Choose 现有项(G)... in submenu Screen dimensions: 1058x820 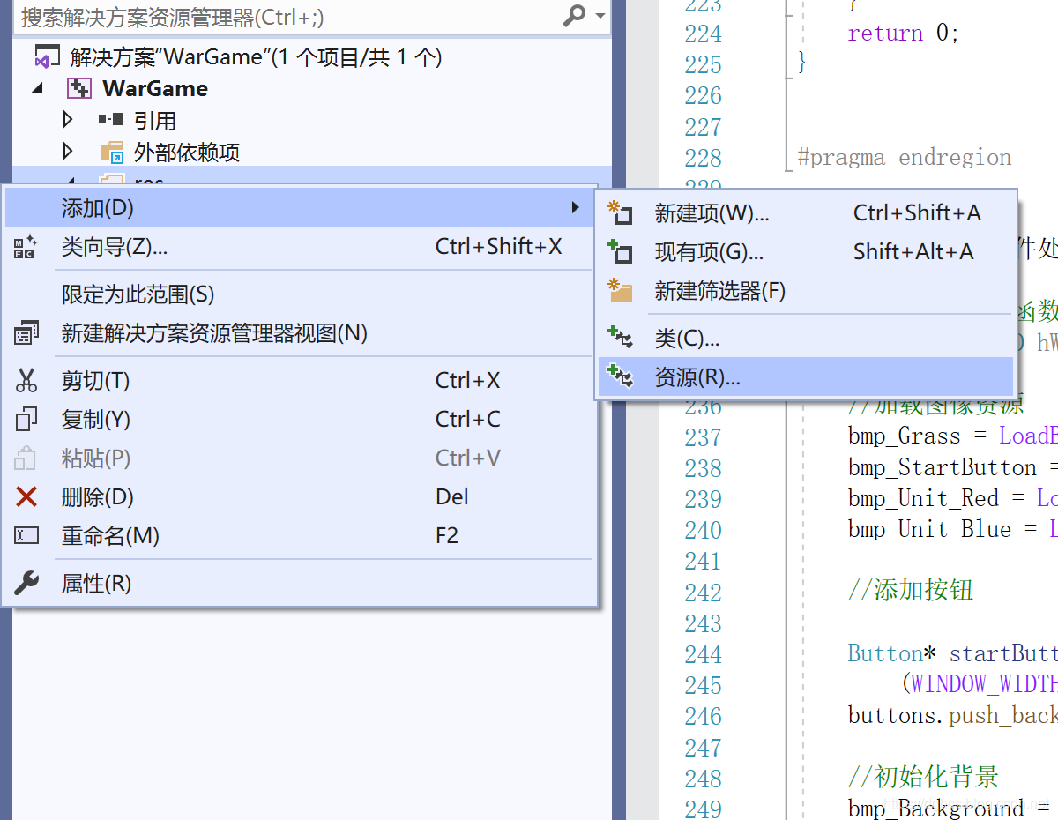point(806,251)
